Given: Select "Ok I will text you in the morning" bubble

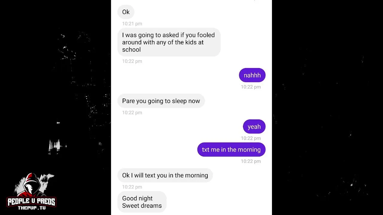Looking at the screenshot, I should pyautogui.click(x=165, y=175).
